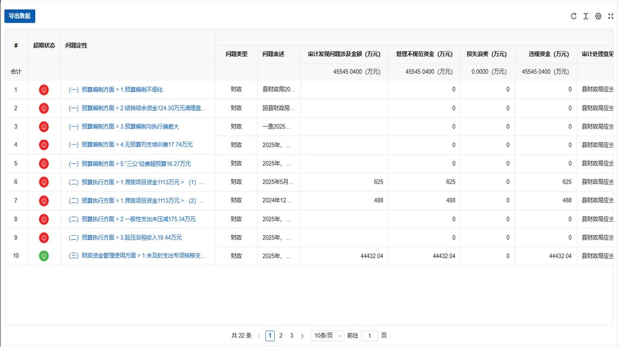
Task: Click the 导出数据 export button
Action: click(20, 16)
